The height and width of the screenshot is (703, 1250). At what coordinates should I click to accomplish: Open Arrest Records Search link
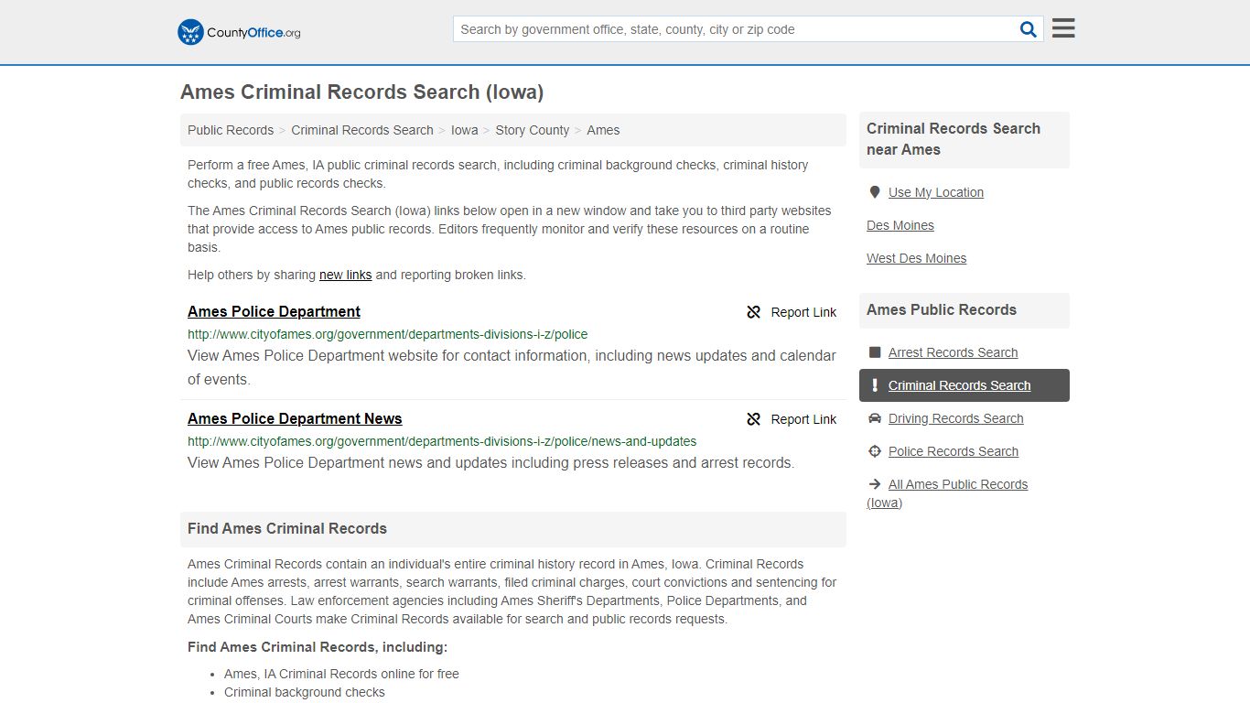point(953,352)
